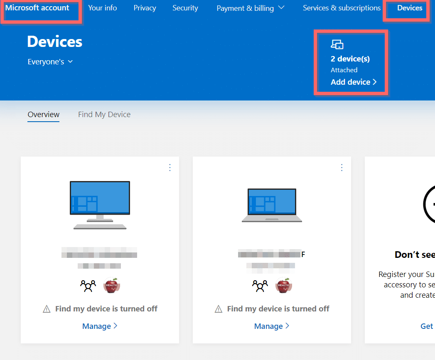This screenshot has height=360, width=435.
Task: Open the Security menu item
Action: click(185, 8)
